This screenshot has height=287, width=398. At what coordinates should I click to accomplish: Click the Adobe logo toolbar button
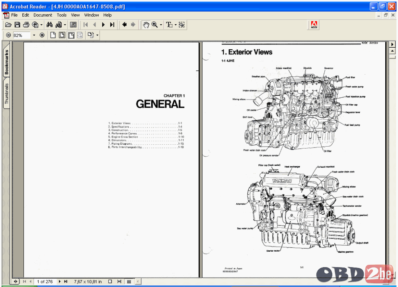(314, 25)
